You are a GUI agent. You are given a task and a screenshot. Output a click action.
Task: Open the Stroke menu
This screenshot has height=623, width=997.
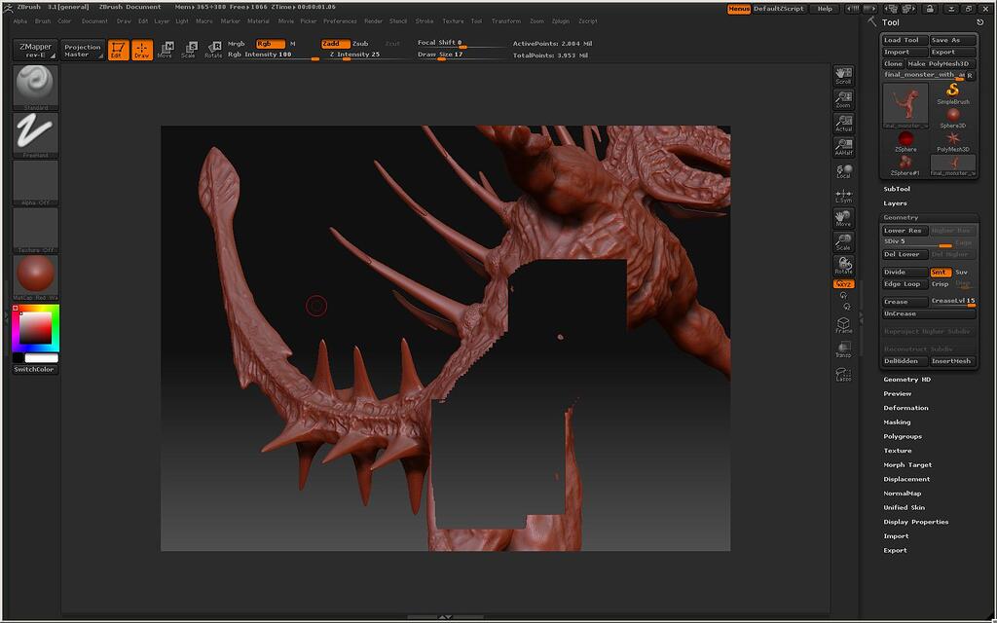(x=425, y=20)
